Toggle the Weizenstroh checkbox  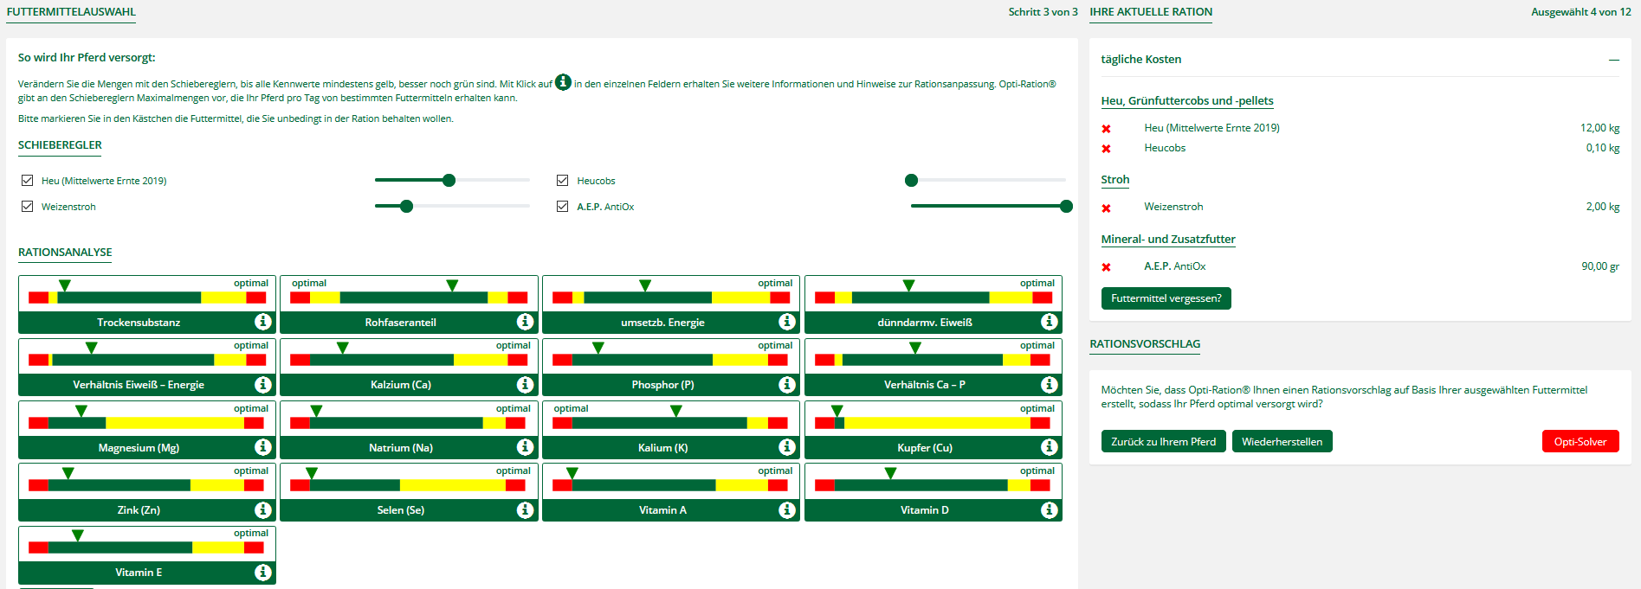tap(28, 207)
